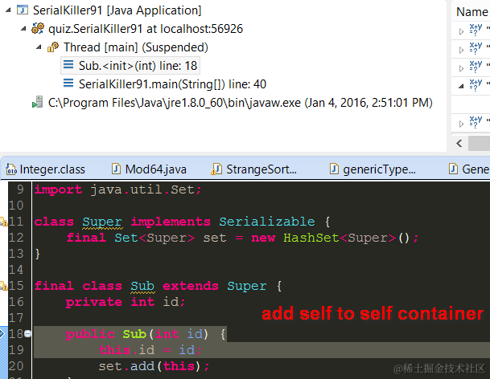Screen dimensions: 490x379
Task: Switch to the Integer.class editor tab
Action: pyautogui.click(x=46, y=169)
